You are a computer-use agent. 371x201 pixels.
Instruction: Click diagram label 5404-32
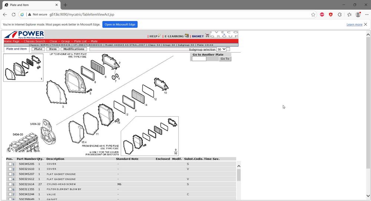(35, 124)
